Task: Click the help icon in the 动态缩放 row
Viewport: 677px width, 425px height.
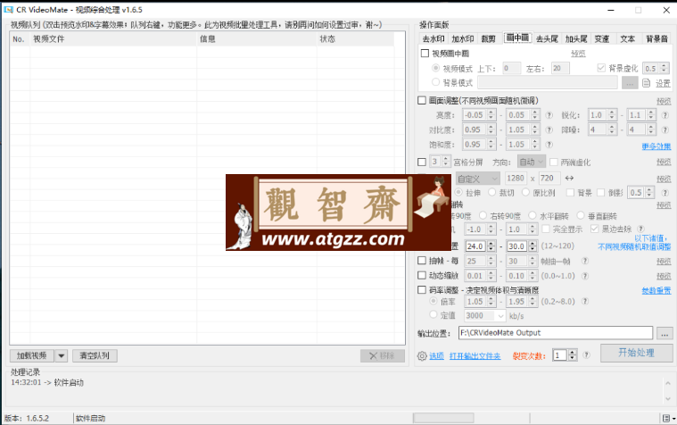Action: click(585, 276)
